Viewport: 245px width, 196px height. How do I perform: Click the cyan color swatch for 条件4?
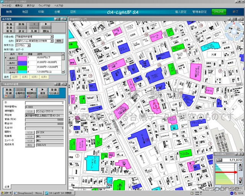pyautogui.click(x=22, y=72)
